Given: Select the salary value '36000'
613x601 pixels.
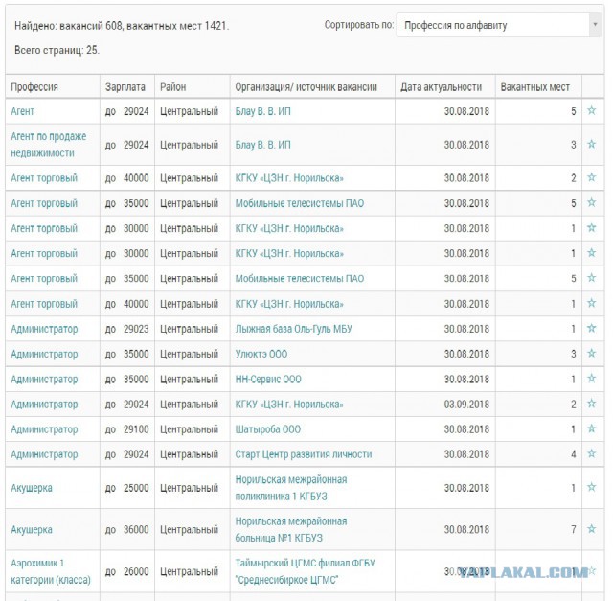Looking at the screenshot, I should pos(136,530).
